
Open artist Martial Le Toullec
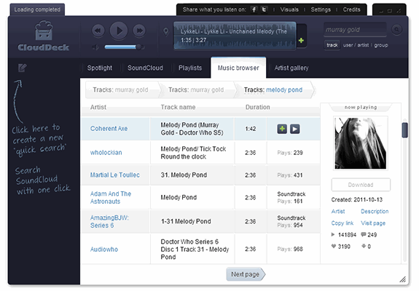tap(114, 175)
